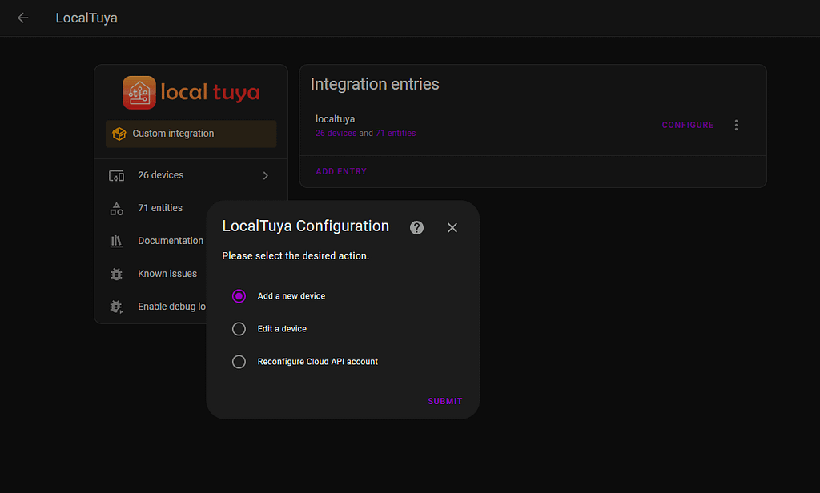Click the entities shapes icon
The width and height of the screenshot is (820, 493).
pyautogui.click(x=116, y=208)
